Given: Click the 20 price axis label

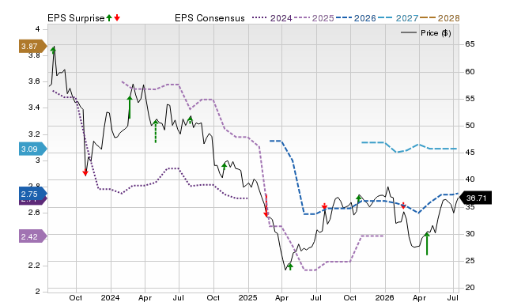Looking at the screenshot, I should [470, 288].
